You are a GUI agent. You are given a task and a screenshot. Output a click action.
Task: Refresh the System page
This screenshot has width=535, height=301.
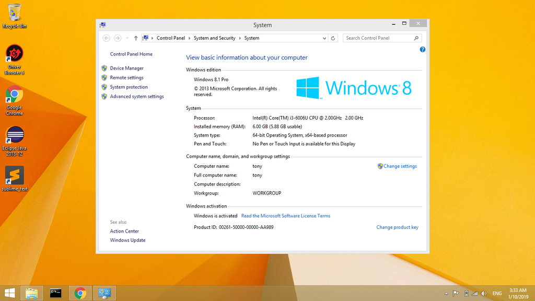(333, 38)
